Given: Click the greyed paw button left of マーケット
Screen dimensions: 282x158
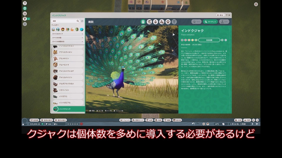Looking at the screenshot, I should click(197, 22).
